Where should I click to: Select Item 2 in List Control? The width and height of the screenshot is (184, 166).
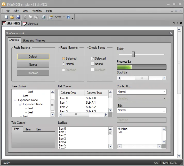[64, 107]
